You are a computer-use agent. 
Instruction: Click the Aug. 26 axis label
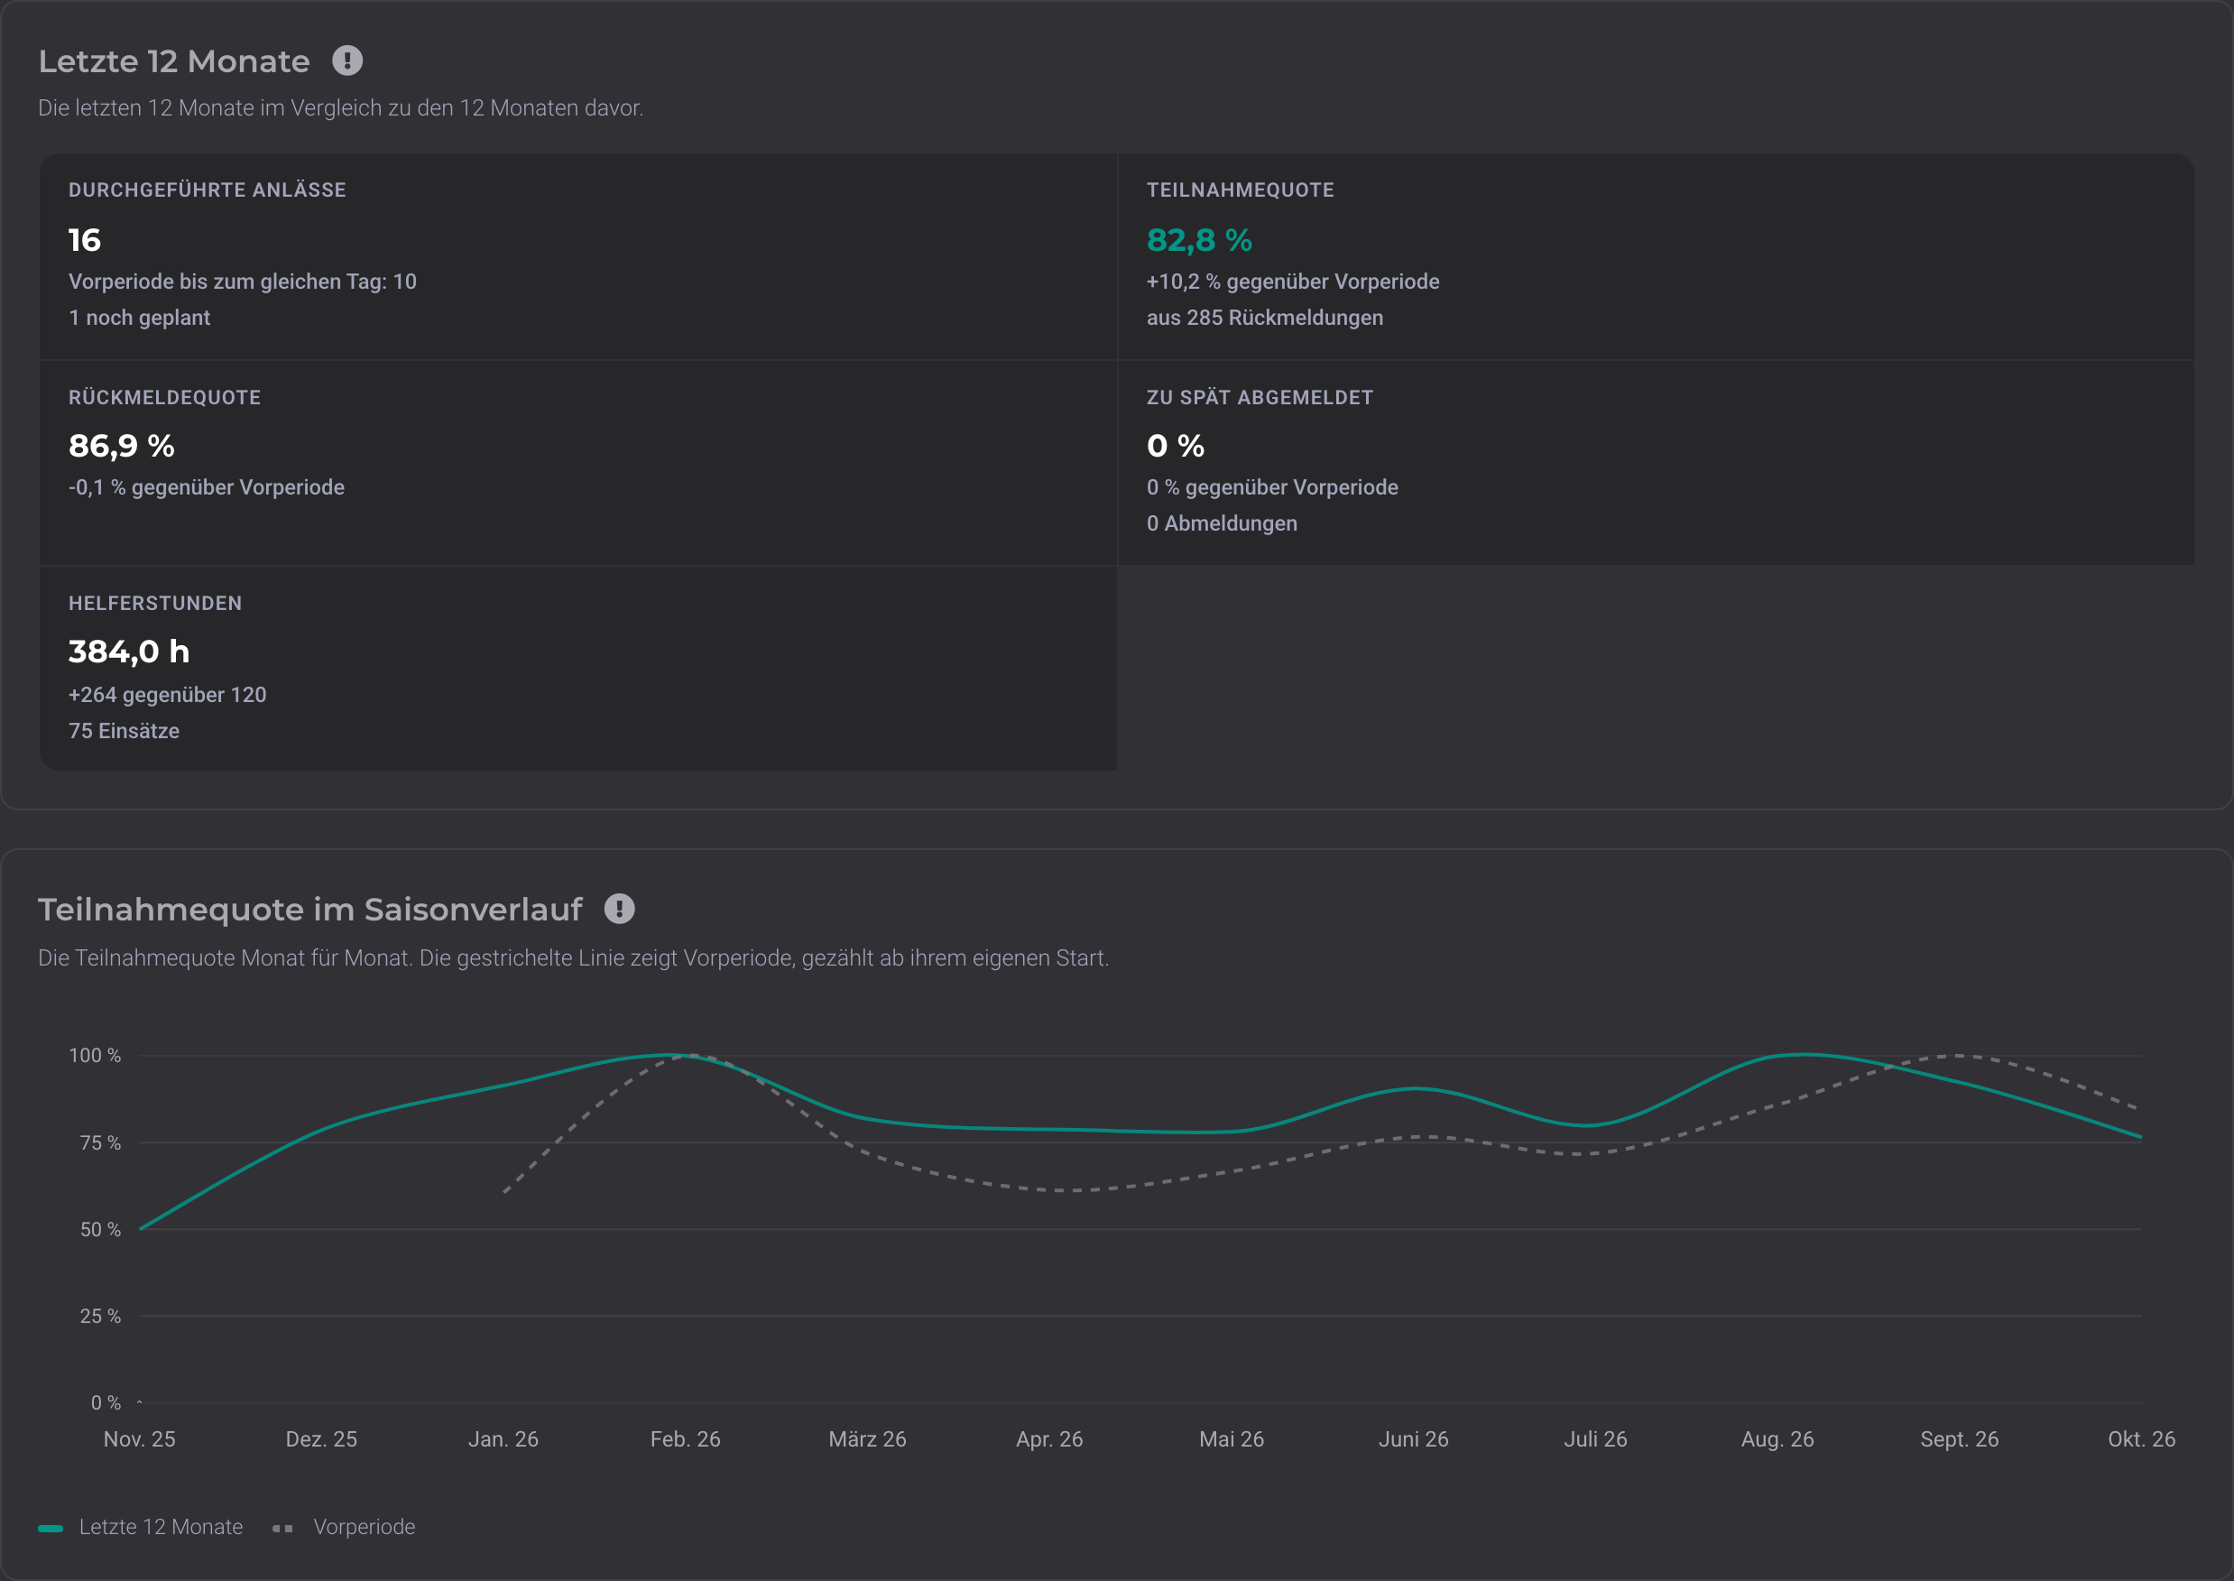tap(1777, 1438)
